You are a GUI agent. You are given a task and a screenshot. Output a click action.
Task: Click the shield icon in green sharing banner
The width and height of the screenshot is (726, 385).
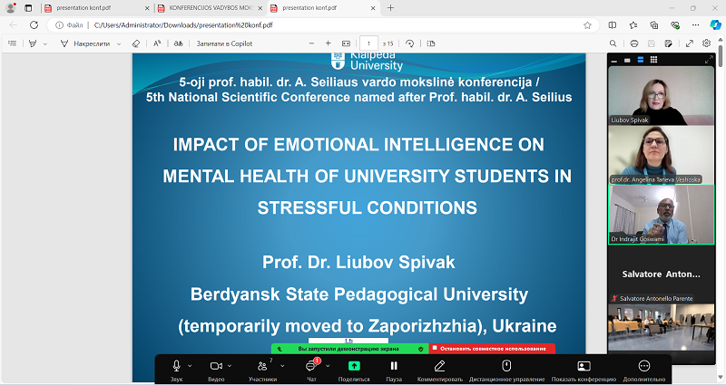point(420,349)
